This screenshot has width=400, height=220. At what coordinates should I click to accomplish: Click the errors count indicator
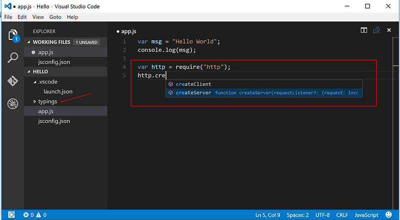(28, 215)
